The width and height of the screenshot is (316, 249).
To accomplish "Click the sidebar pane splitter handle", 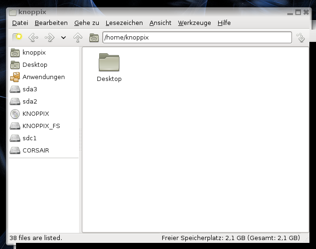I will coord(80,140).
